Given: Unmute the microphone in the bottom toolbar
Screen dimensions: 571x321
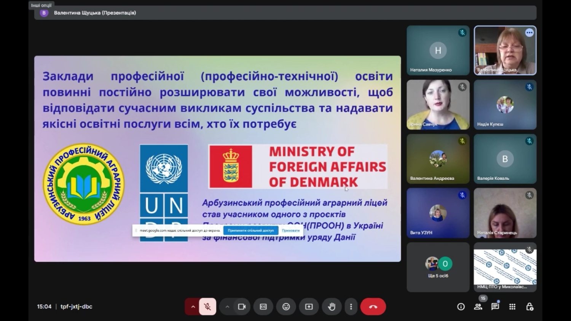Looking at the screenshot, I should (x=207, y=307).
